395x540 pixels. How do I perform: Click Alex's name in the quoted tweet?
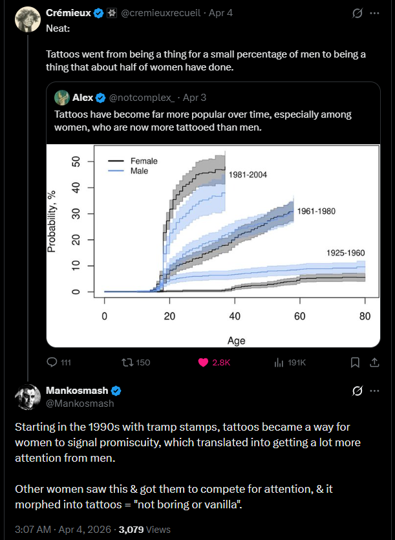coord(83,98)
